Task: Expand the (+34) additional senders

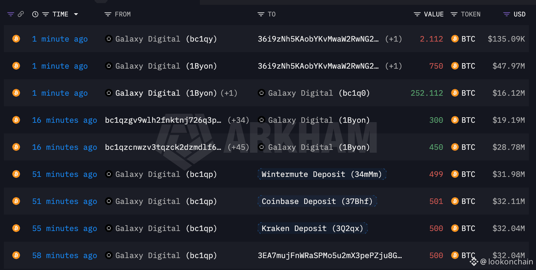Action: click(238, 120)
